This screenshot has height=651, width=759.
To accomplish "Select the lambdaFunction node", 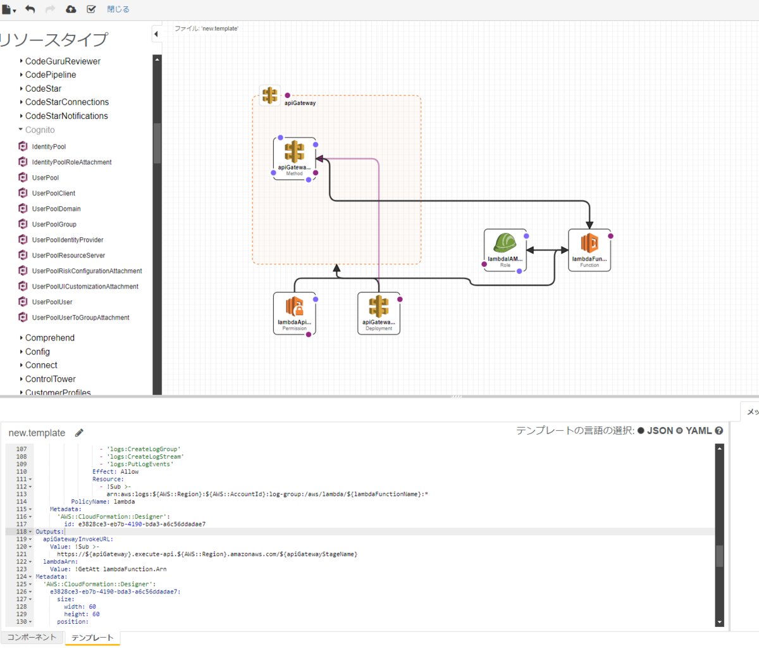I will tap(589, 250).
